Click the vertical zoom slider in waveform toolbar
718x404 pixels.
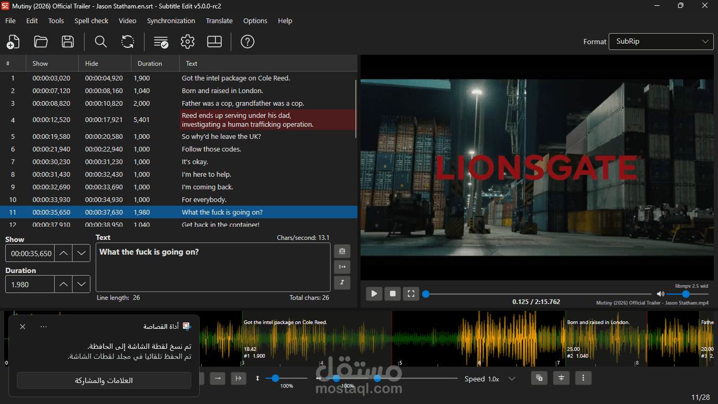coord(275,378)
